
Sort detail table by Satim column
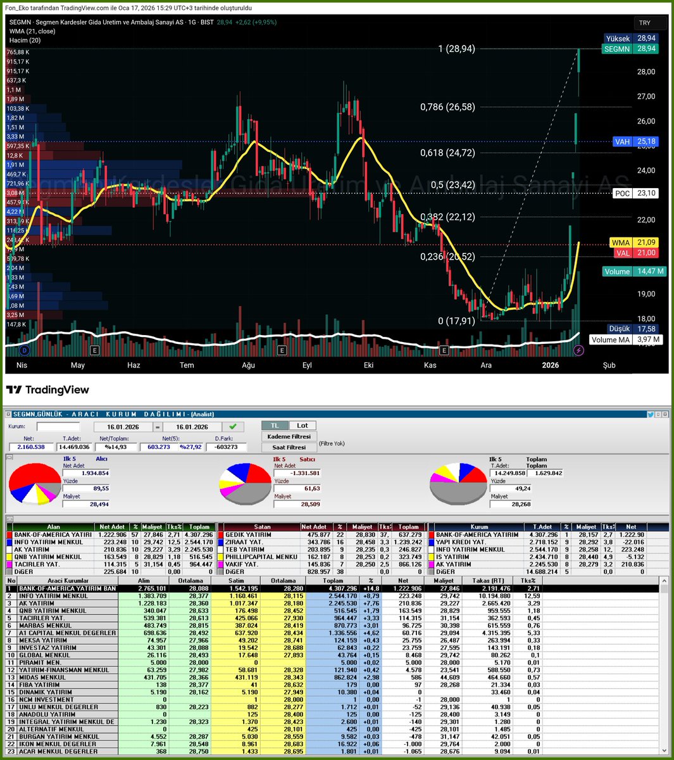(x=235, y=580)
